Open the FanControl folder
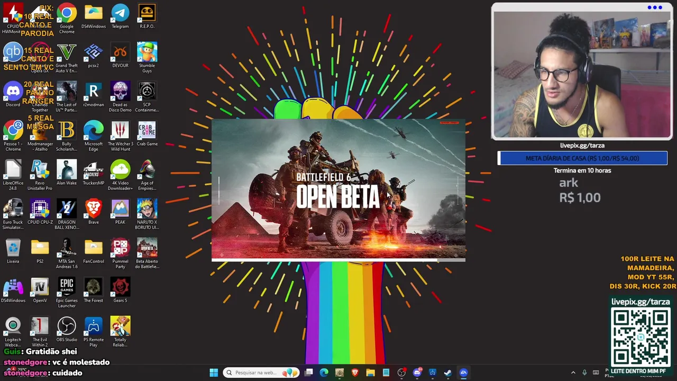677x381 pixels. (x=94, y=251)
